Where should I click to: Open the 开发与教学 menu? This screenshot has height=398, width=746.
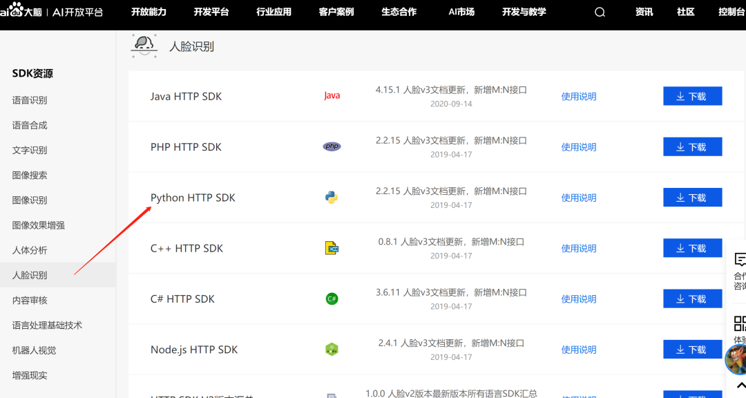tap(524, 12)
